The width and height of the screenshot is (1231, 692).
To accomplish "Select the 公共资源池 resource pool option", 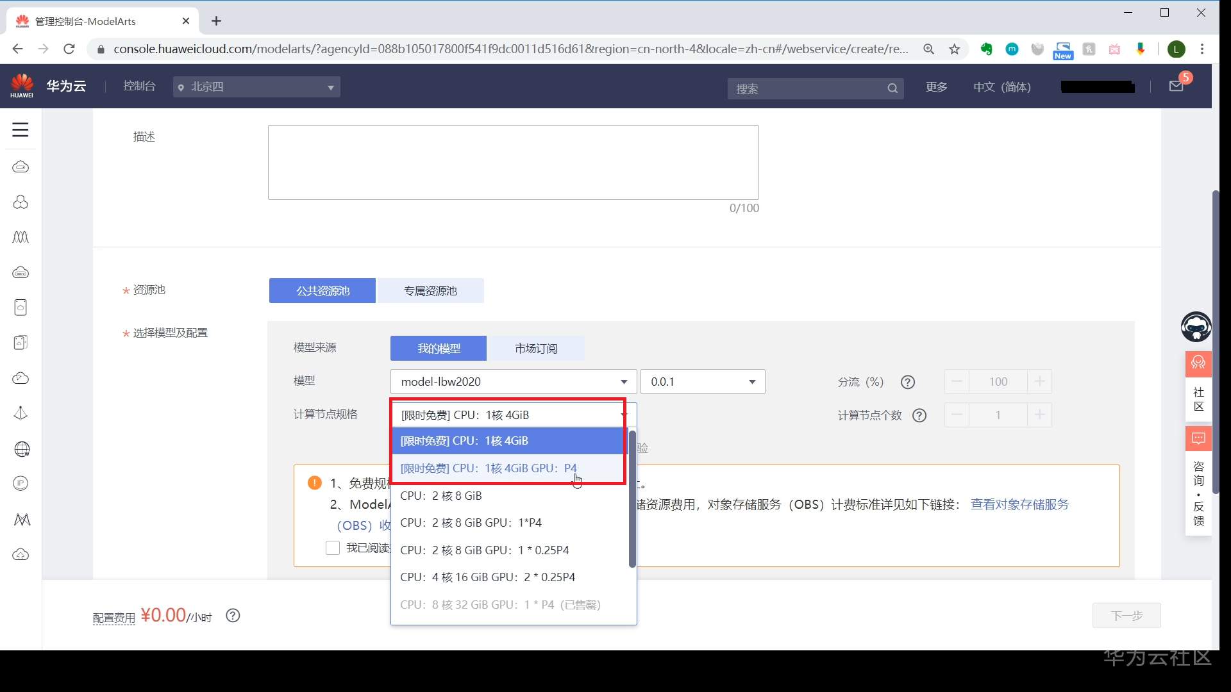I will [322, 290].
